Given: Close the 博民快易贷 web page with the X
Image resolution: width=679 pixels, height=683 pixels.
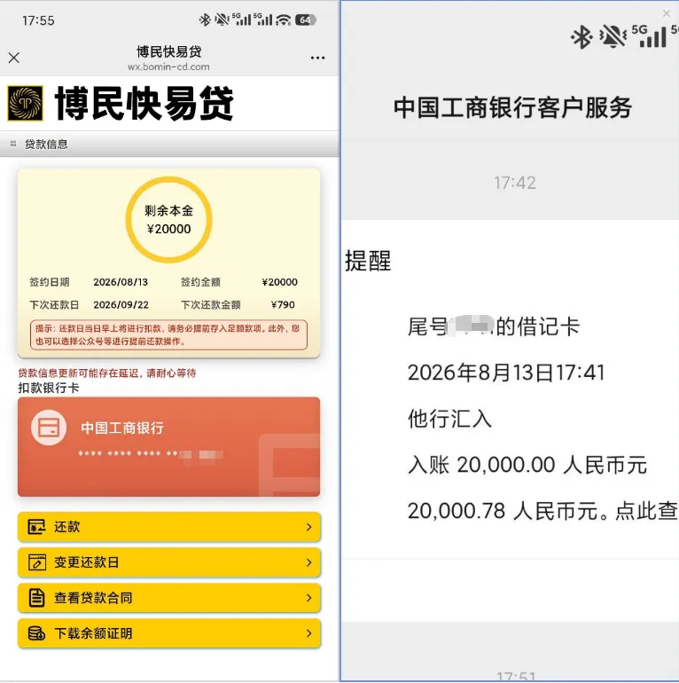Looking at the screenshot, I should tap(14, 58).
